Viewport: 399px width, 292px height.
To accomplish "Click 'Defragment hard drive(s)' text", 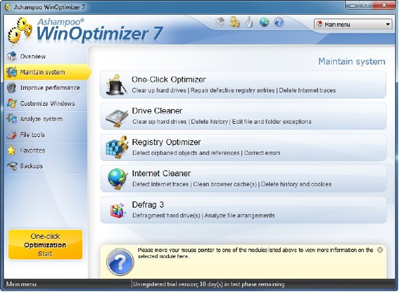I will click(166, 216).
